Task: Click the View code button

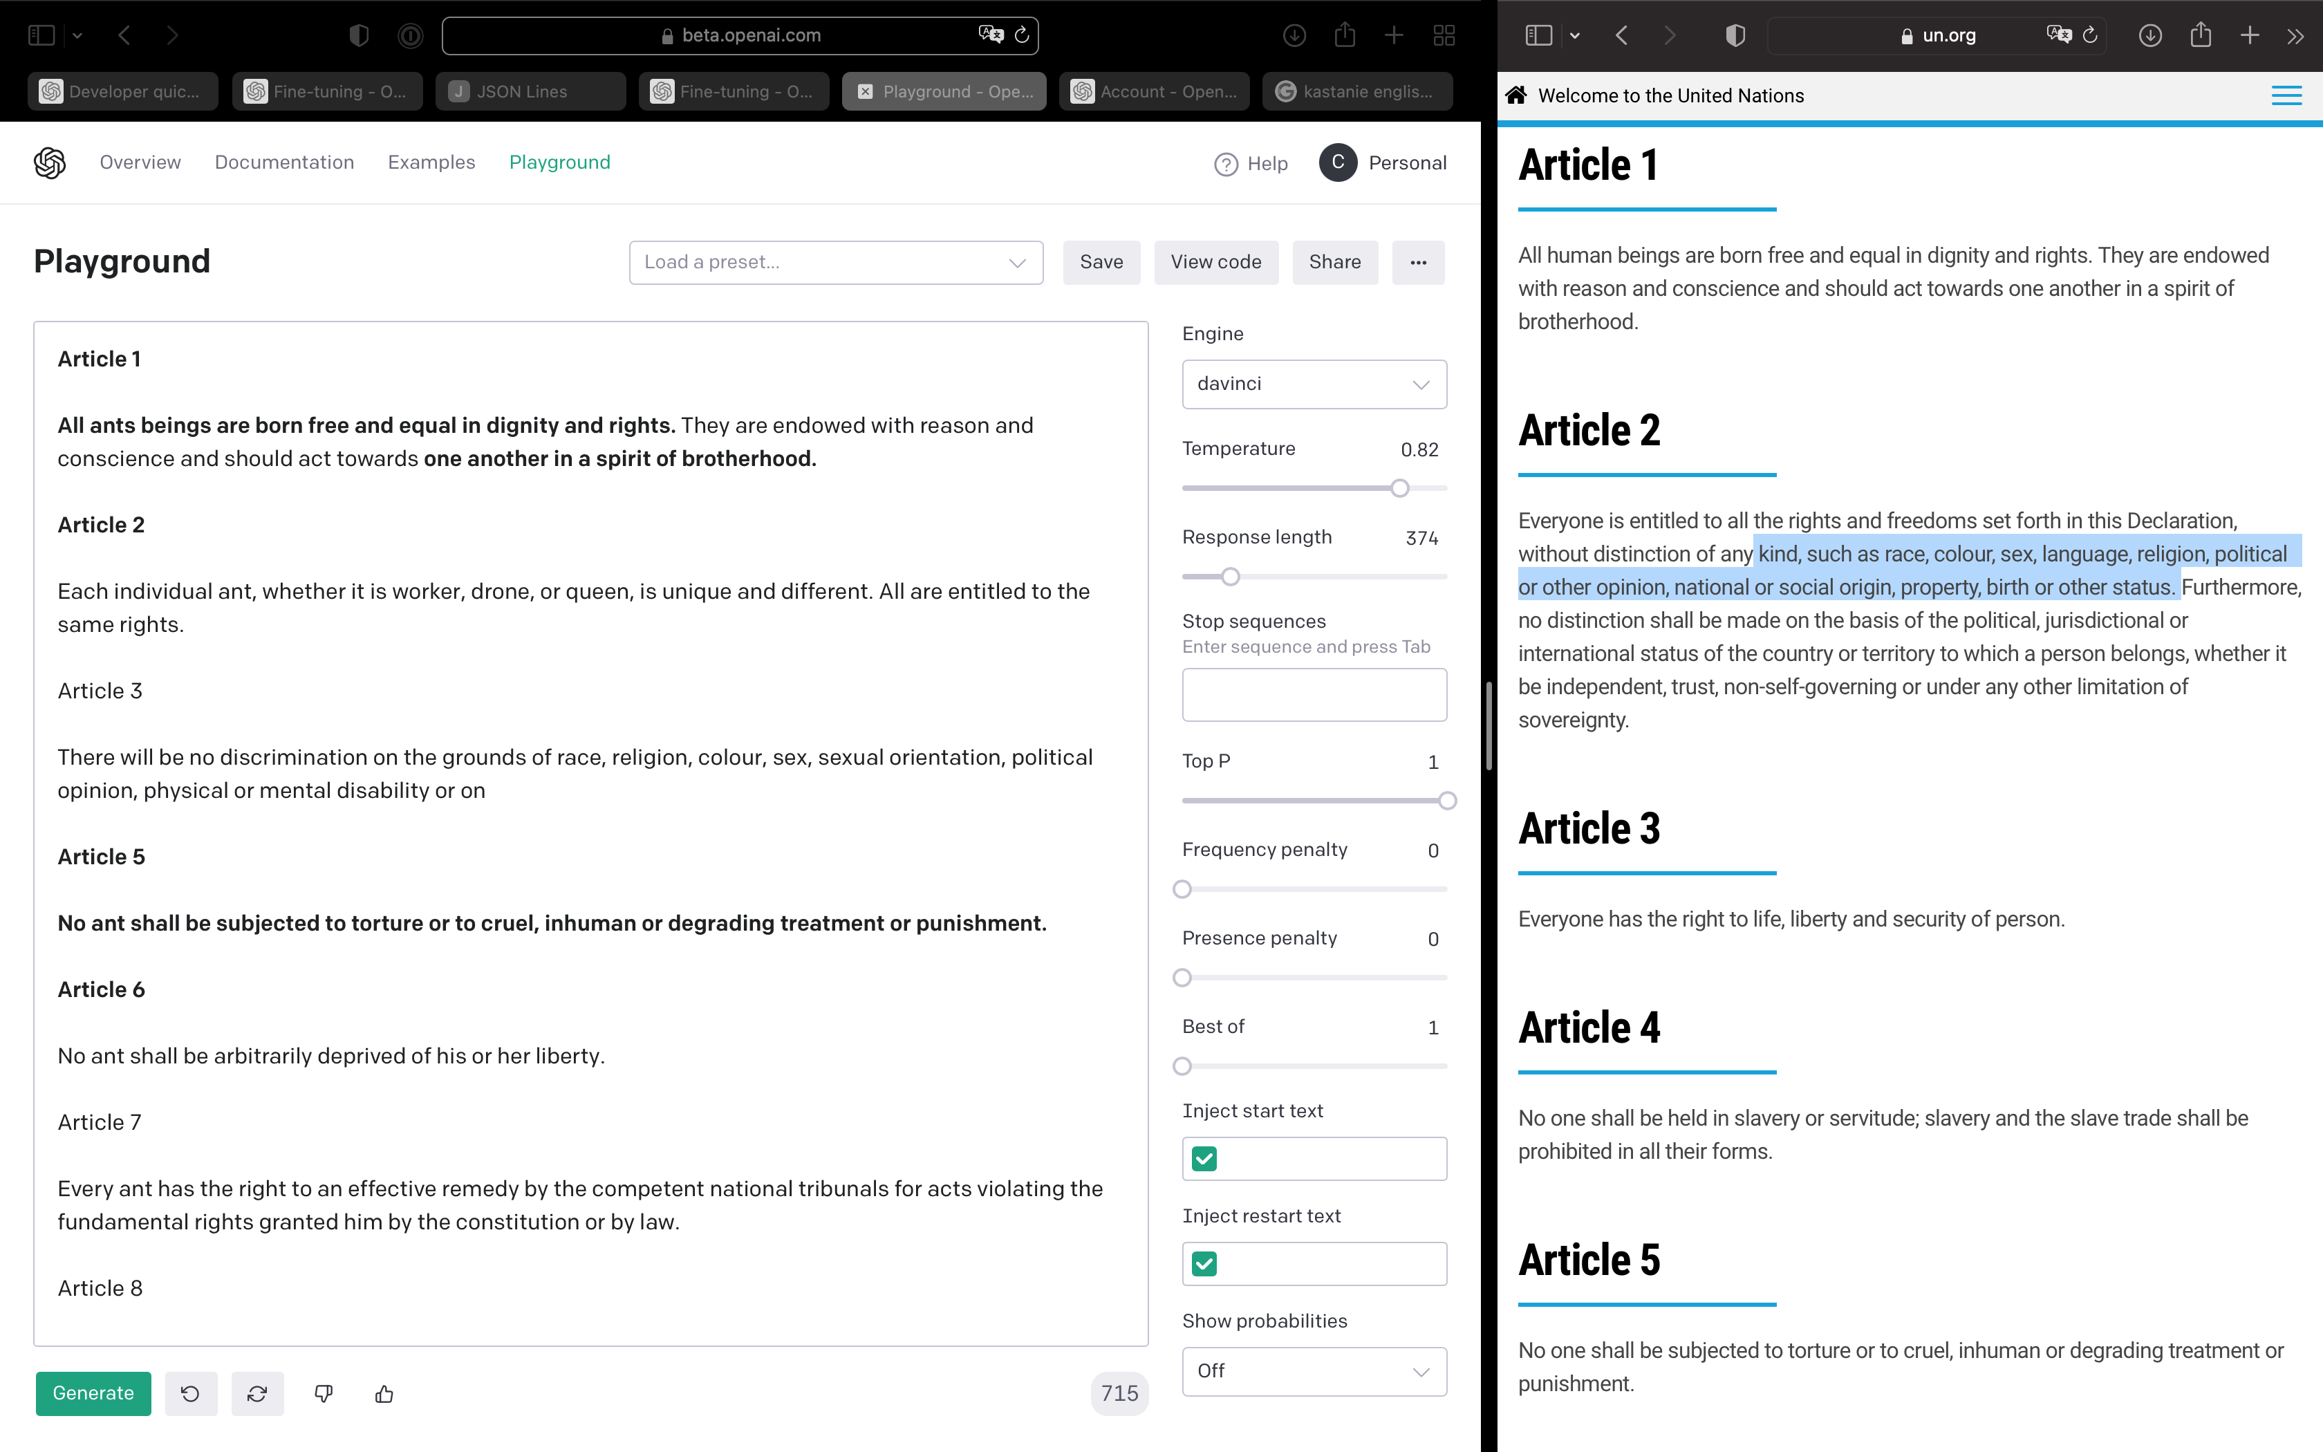Action: (1215, 262)
